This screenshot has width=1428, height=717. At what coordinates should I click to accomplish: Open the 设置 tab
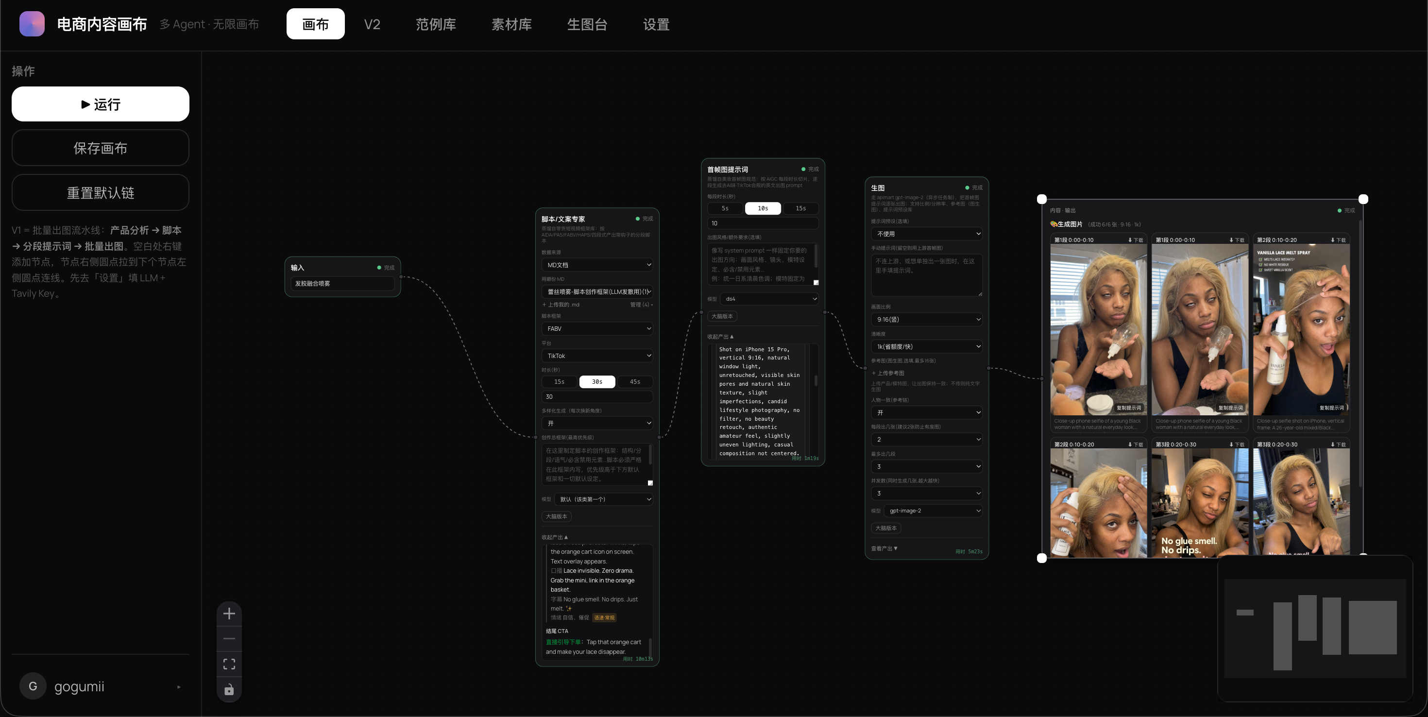coord(656,24)
